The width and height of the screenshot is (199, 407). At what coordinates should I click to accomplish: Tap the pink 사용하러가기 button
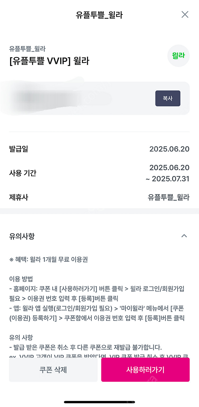click(x=145, y=370)
